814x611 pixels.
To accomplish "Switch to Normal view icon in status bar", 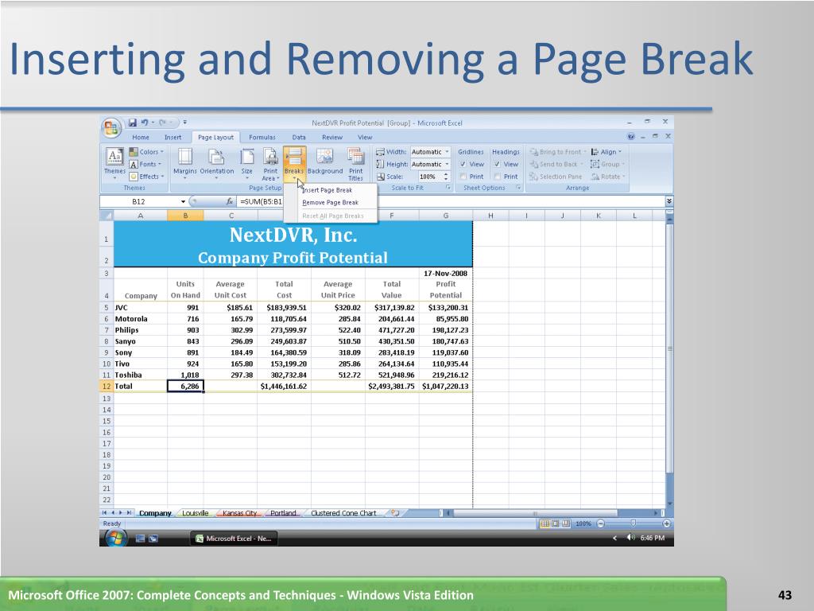I will (545, 523).
